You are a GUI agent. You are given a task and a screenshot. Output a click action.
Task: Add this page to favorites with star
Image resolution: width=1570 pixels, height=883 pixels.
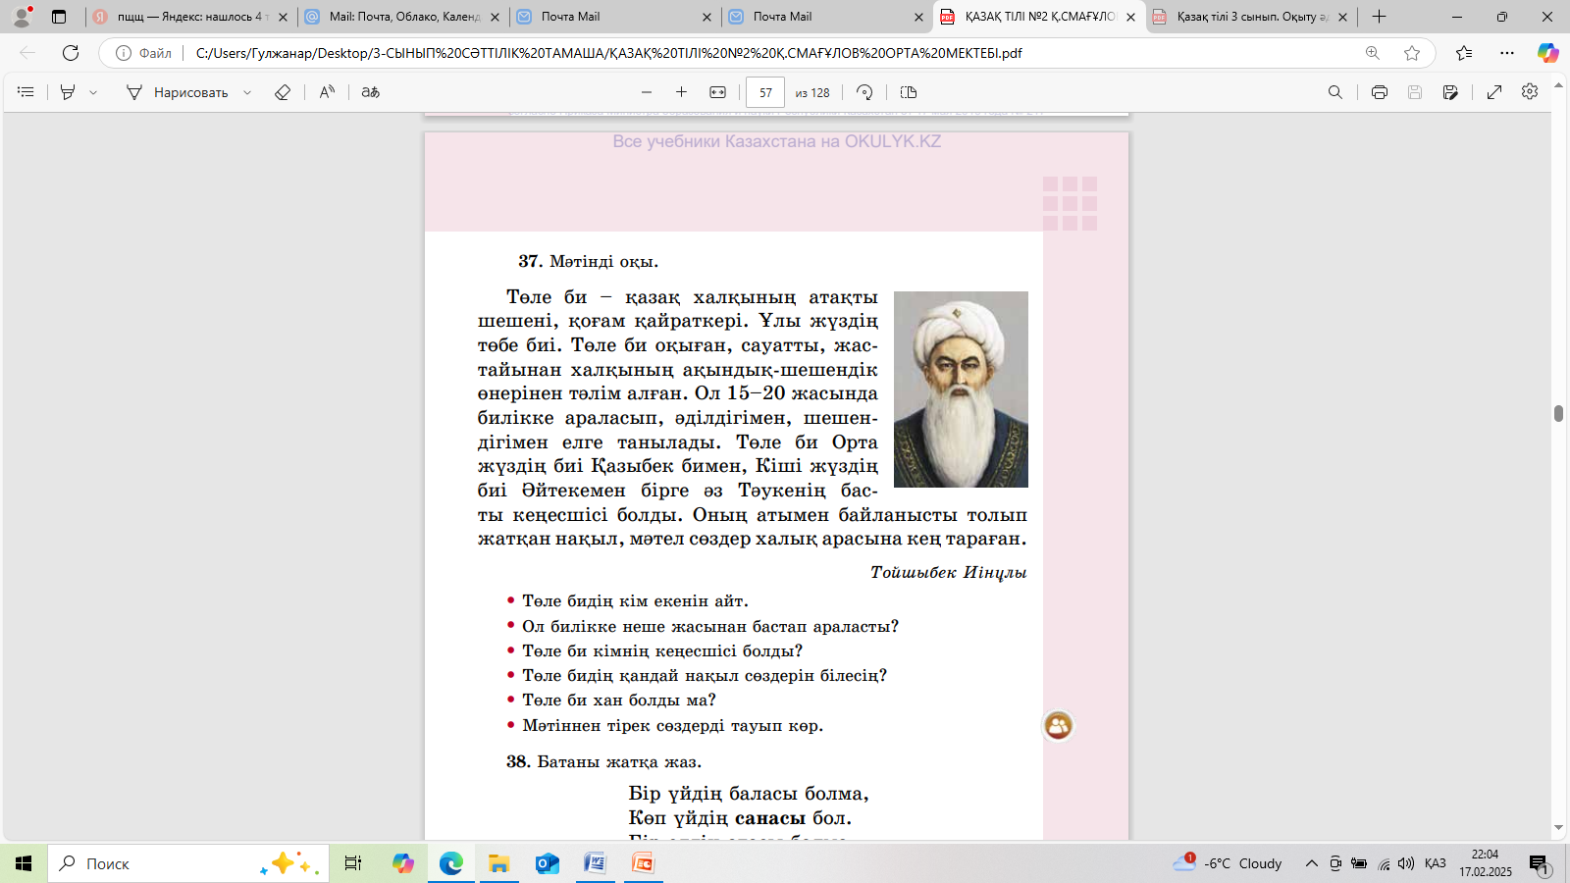tap(1412, 53)
